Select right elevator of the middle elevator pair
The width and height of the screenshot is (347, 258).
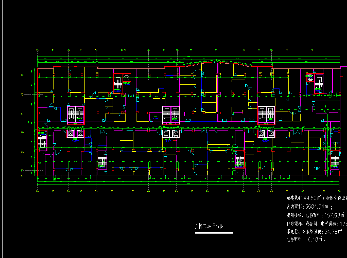176,134
